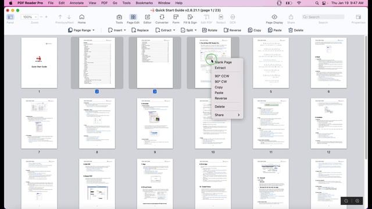Toggle the Panel sidebar icon
The width and height of the screenshot is (372, 209).
point(10,17)
